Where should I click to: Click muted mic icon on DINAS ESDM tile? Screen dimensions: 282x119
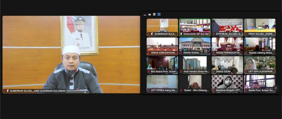click(214, 72)
